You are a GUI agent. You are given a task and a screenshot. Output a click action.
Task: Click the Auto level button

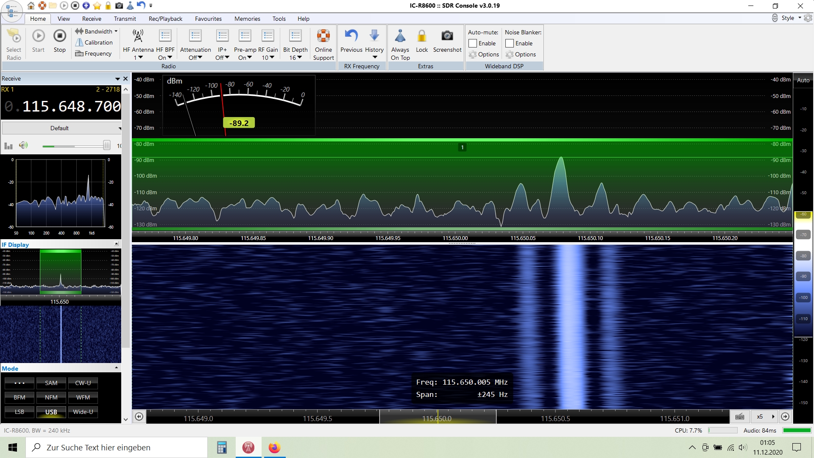803,80
